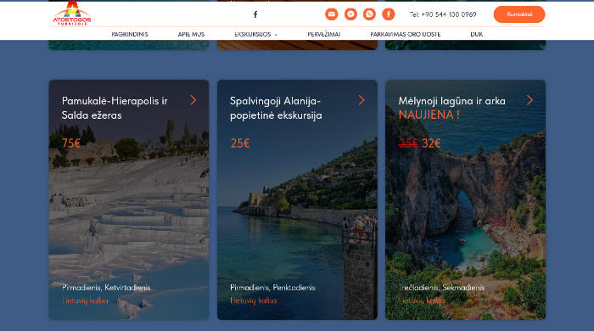The height and width of the screenshot is (331, 594).
Task: Open the APIE MUS menu item
Action: tap(191, 34)
